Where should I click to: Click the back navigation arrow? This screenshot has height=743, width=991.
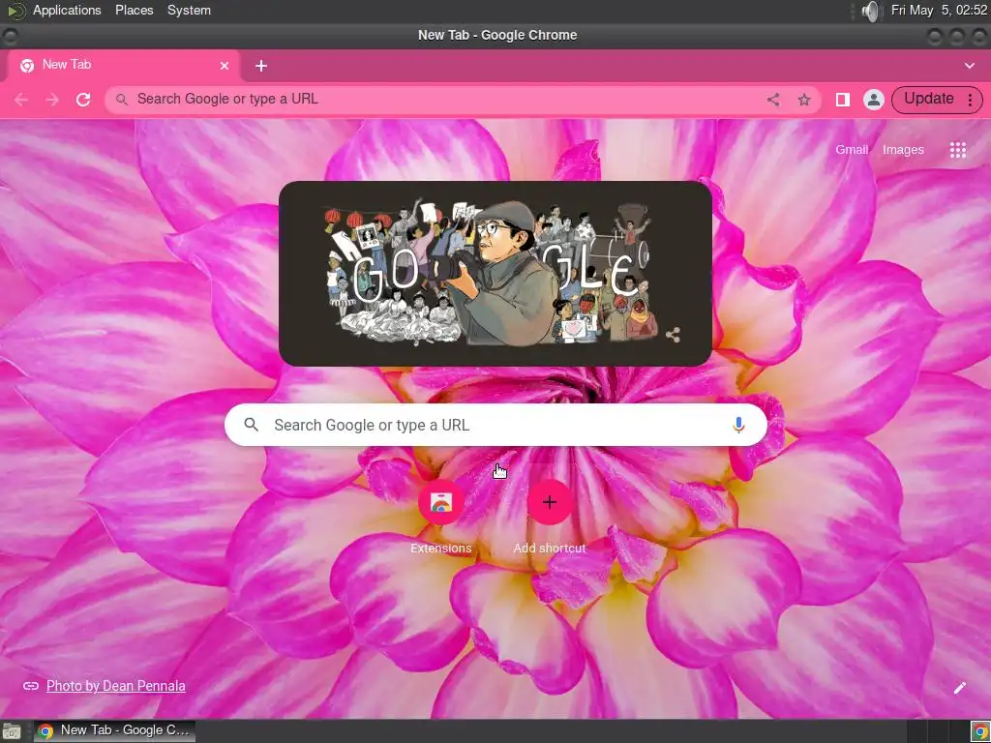(21, 100)
